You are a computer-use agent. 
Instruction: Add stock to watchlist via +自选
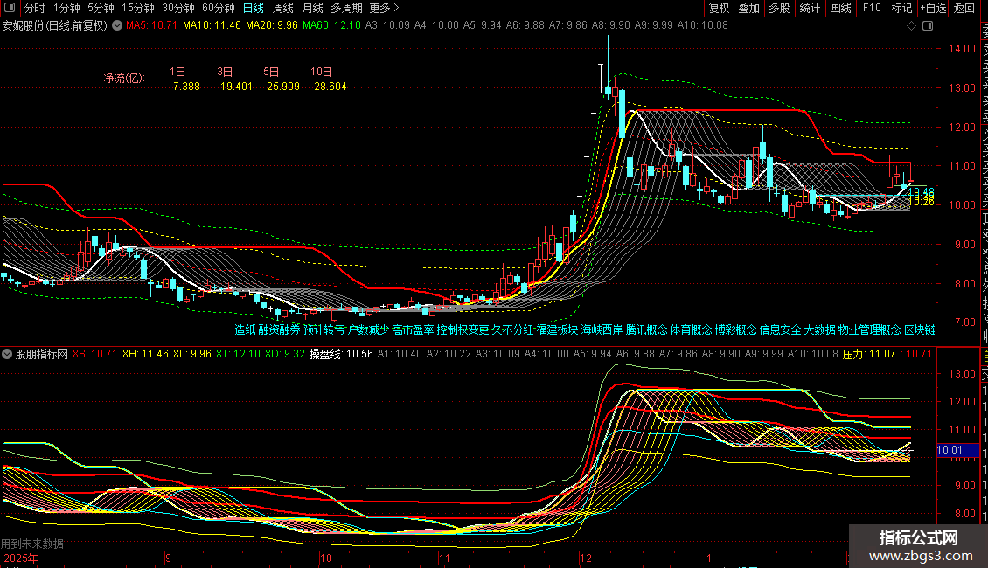tap(932, 8)
